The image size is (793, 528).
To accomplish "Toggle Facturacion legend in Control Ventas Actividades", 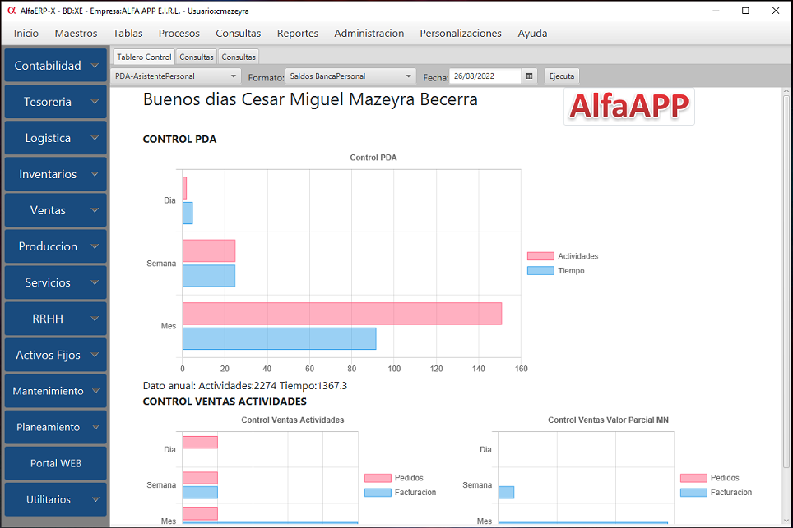I will point(400,493).
